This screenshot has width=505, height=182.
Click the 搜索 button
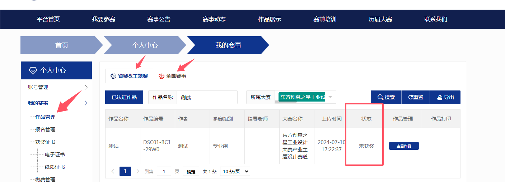(386, 97)
